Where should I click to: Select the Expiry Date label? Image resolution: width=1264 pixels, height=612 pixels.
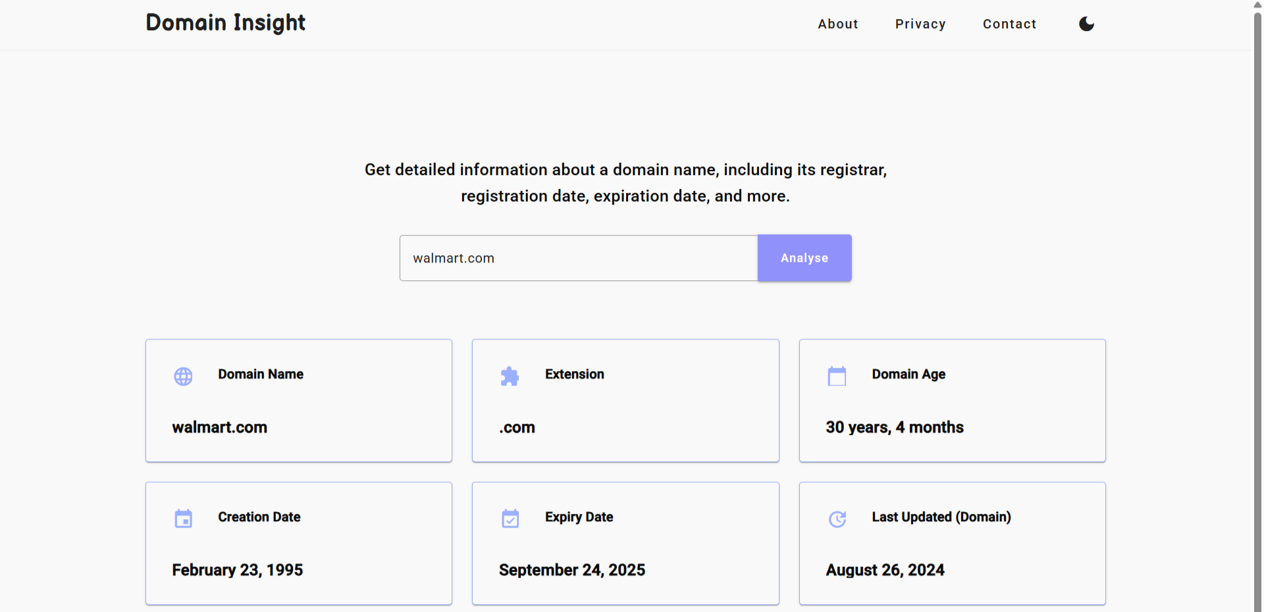(x=579, y=517)
